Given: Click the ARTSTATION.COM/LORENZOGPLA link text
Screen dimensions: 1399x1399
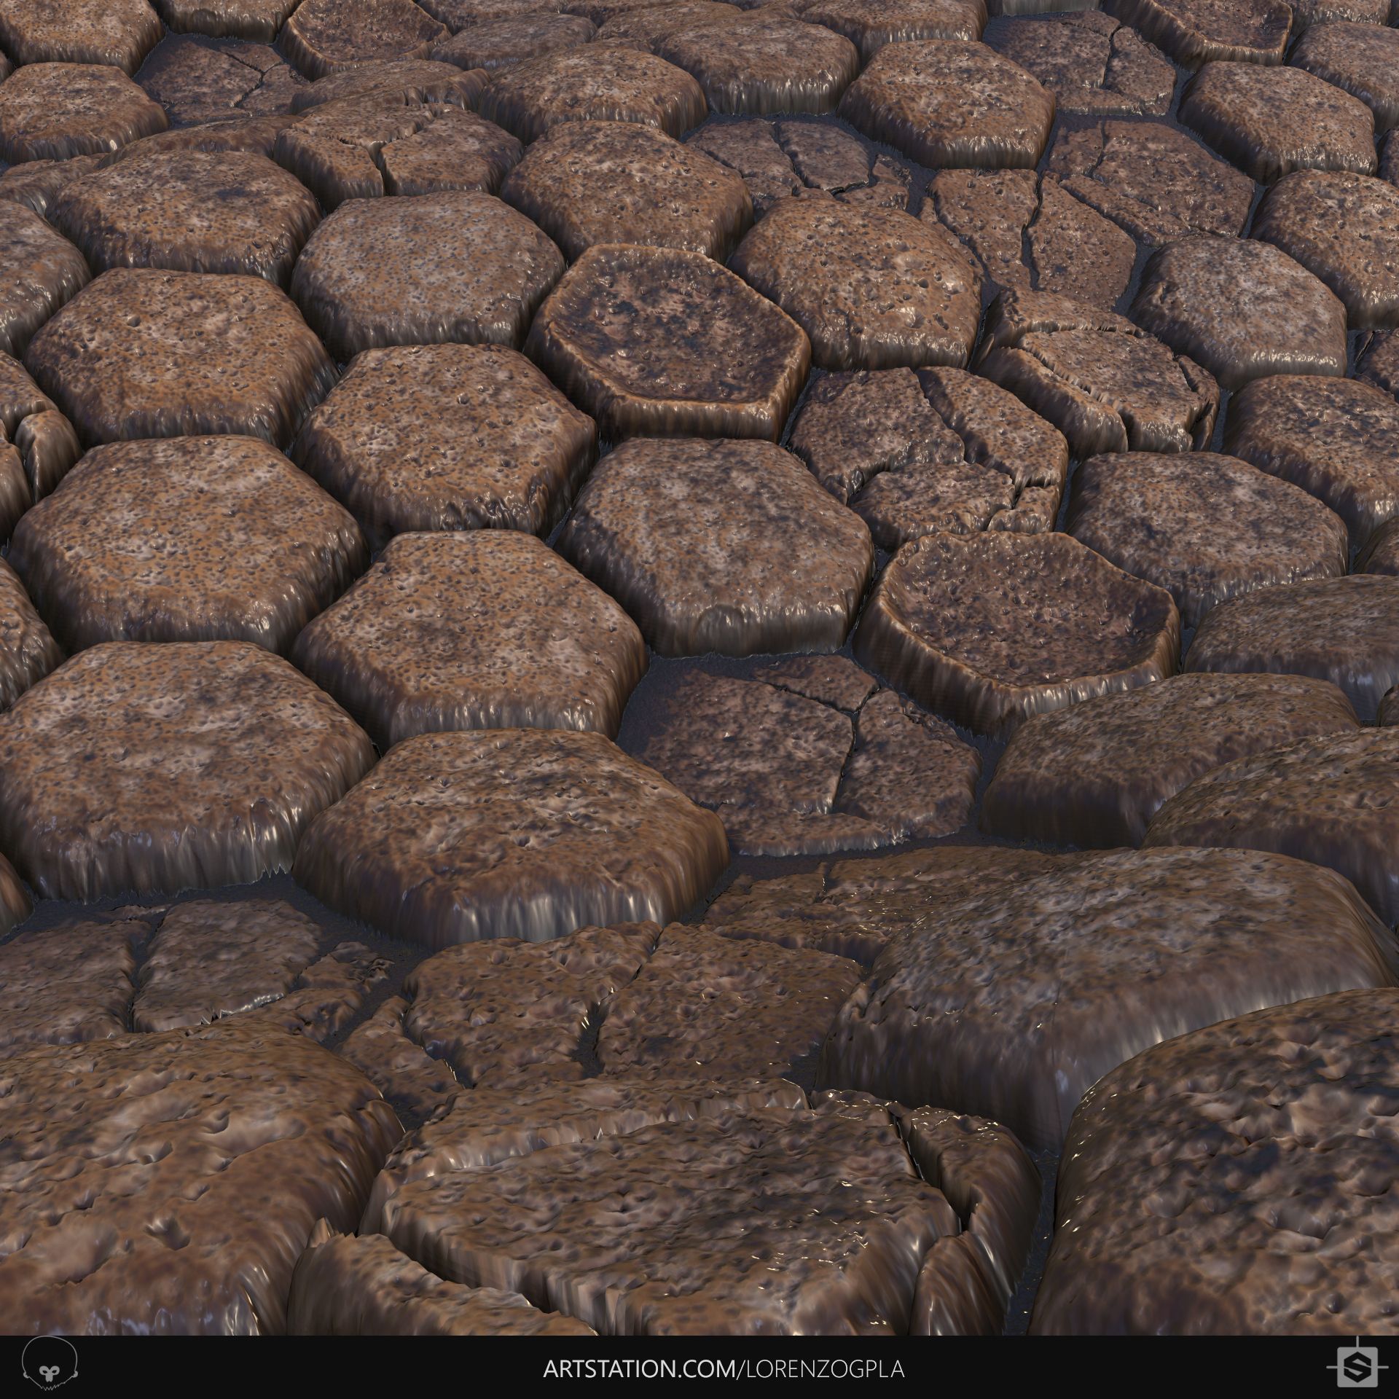Looking at the screenshot, I should point(724,1368).
